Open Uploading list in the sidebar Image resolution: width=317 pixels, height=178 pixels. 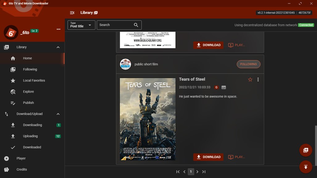pos(32,136)
